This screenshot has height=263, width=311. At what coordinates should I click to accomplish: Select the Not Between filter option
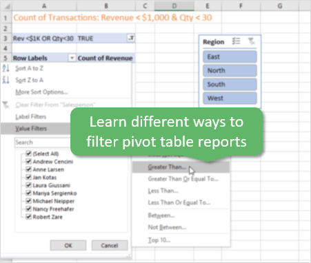181,227
